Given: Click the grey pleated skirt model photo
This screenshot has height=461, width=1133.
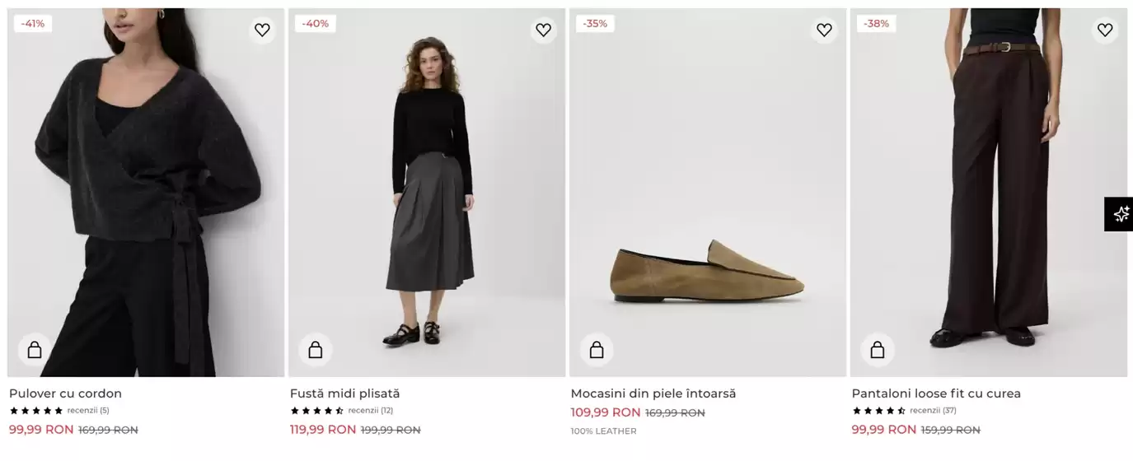Looking at the screenshot, I should (427, 189).
